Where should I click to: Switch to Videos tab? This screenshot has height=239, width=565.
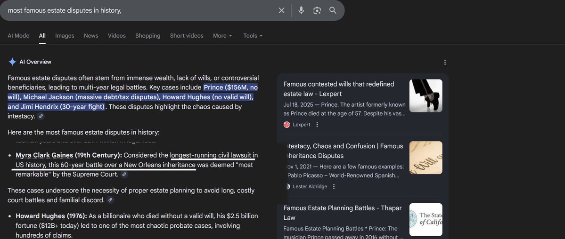tap(117, 36)
